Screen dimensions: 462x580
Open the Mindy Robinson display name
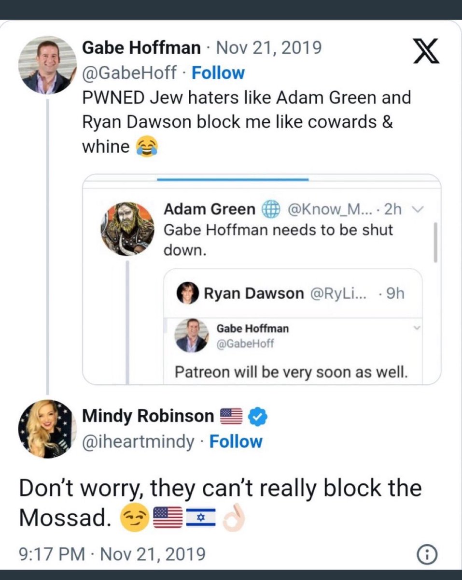[x=148, y=416]
